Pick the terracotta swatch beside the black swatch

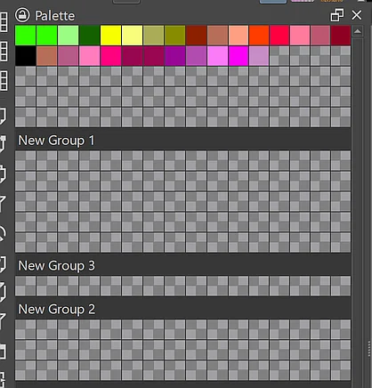click(x=47, y=56)
